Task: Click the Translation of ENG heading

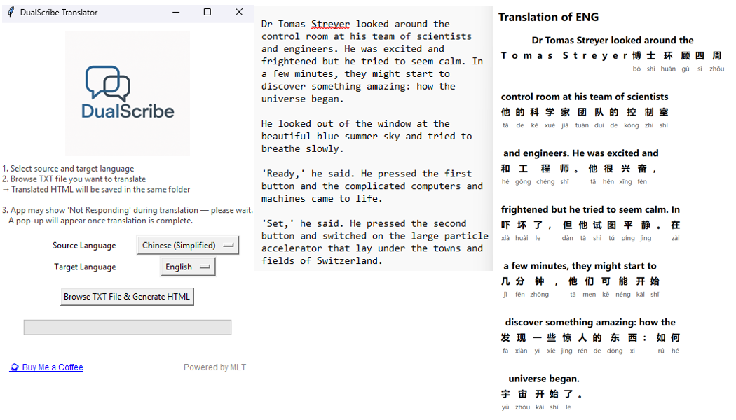Action: [548, 17]
